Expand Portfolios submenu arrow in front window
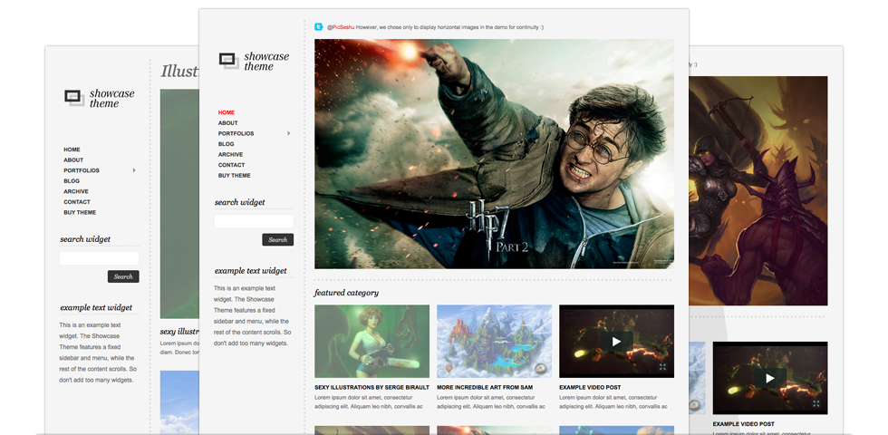Screen dimensions: 888x435 289,134
